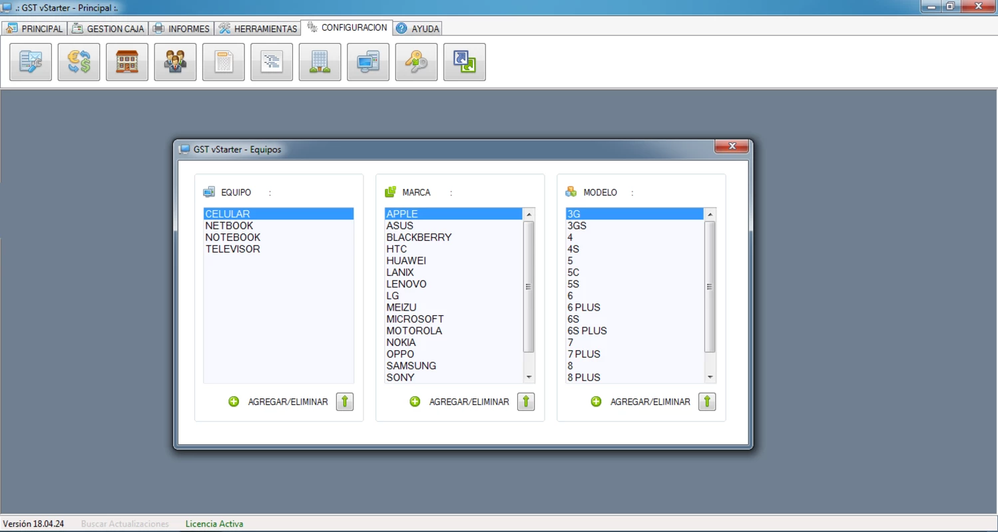Open the GESTION CAJA tab
The height and width of the screenshot is (532, 998).
[108, 29]
